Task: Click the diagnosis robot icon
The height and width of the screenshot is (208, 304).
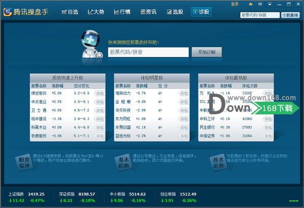Action: 91,44
